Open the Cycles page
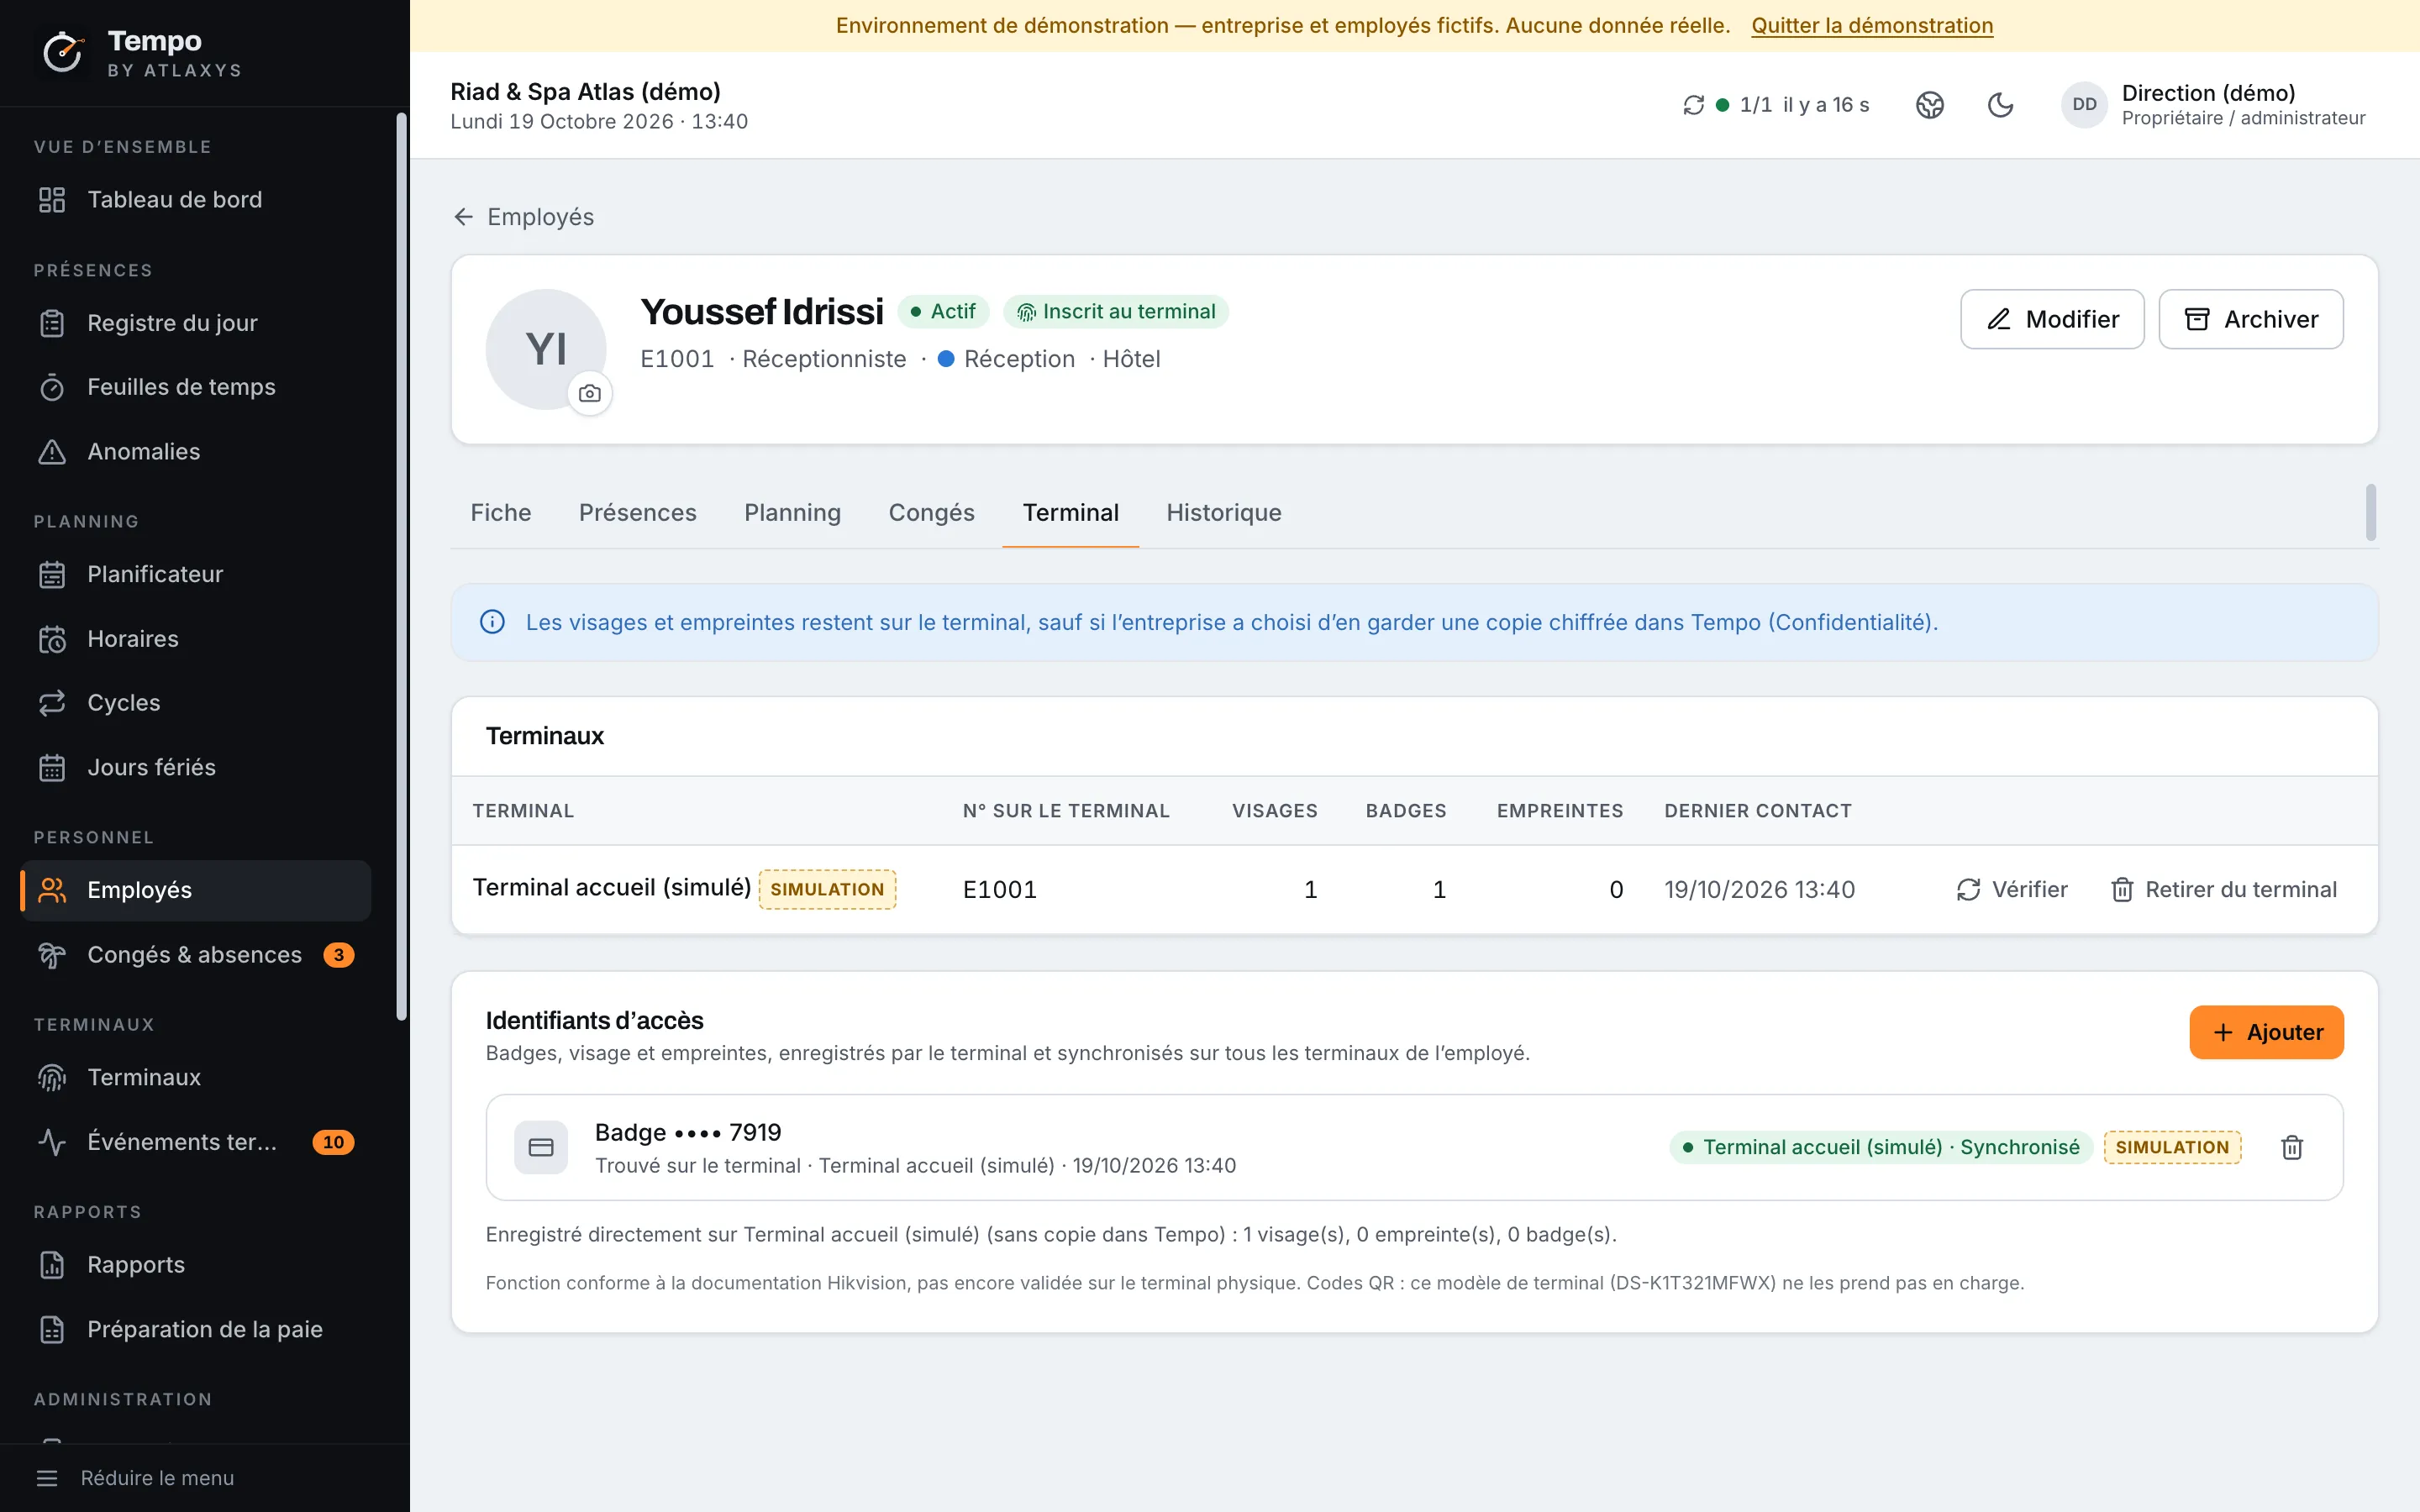 coord(195,703)
